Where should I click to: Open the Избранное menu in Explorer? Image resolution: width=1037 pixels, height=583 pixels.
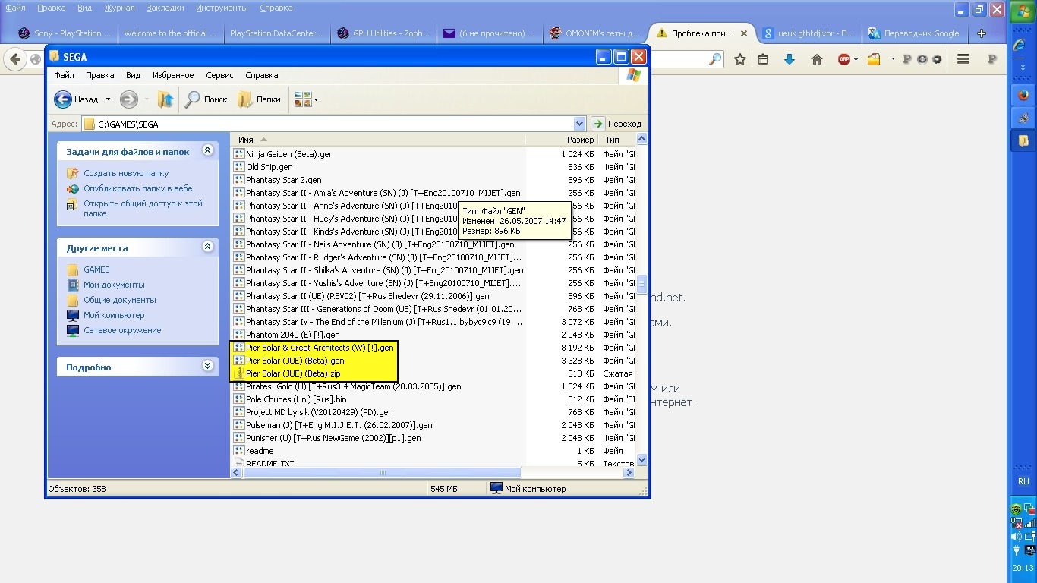[172, 75]
